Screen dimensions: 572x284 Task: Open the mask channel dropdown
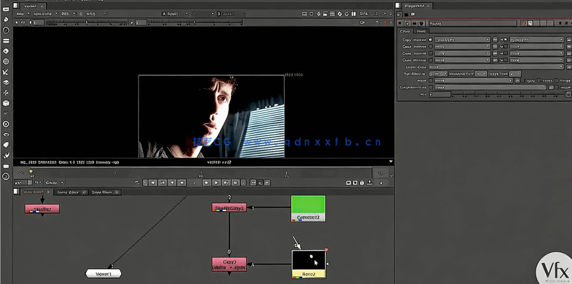pyautogui.click(x=474, y=80)
